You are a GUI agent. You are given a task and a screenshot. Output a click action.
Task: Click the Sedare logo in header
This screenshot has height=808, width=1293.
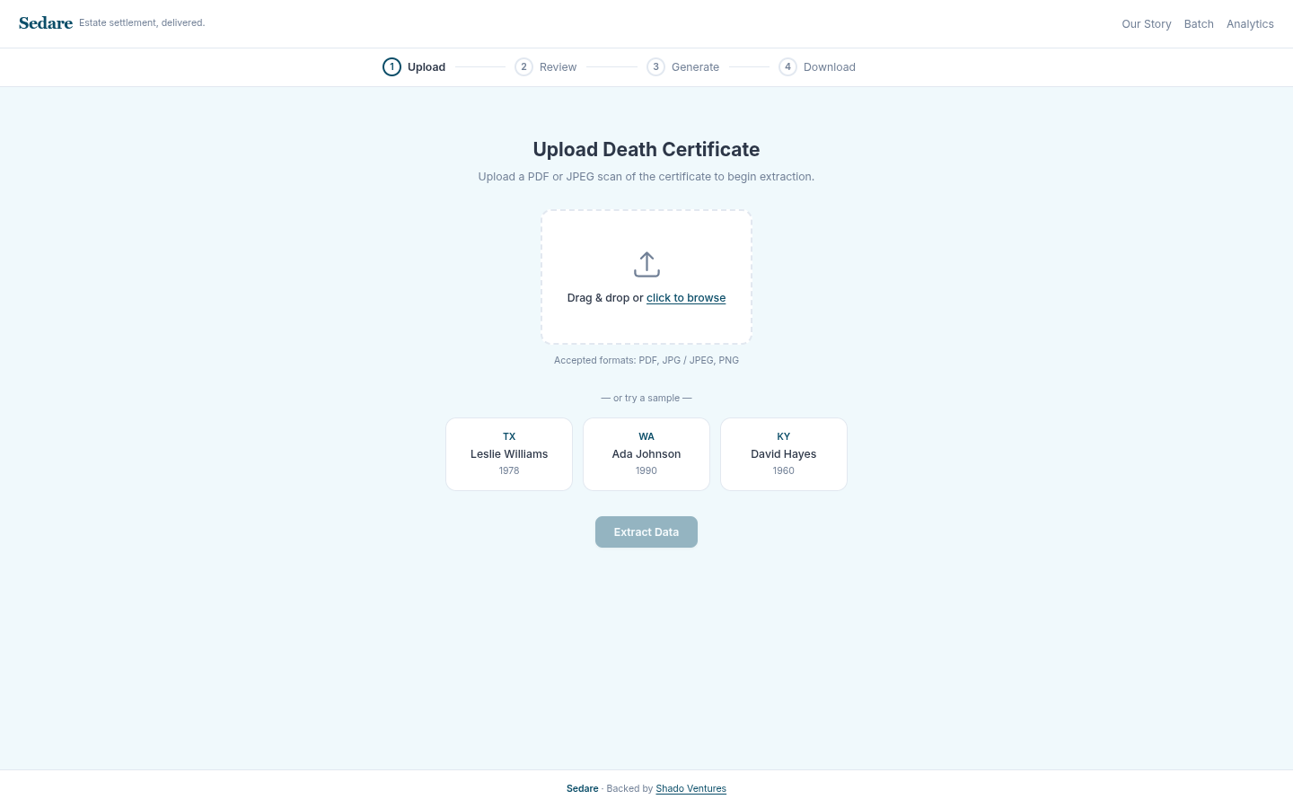(46, 23)
